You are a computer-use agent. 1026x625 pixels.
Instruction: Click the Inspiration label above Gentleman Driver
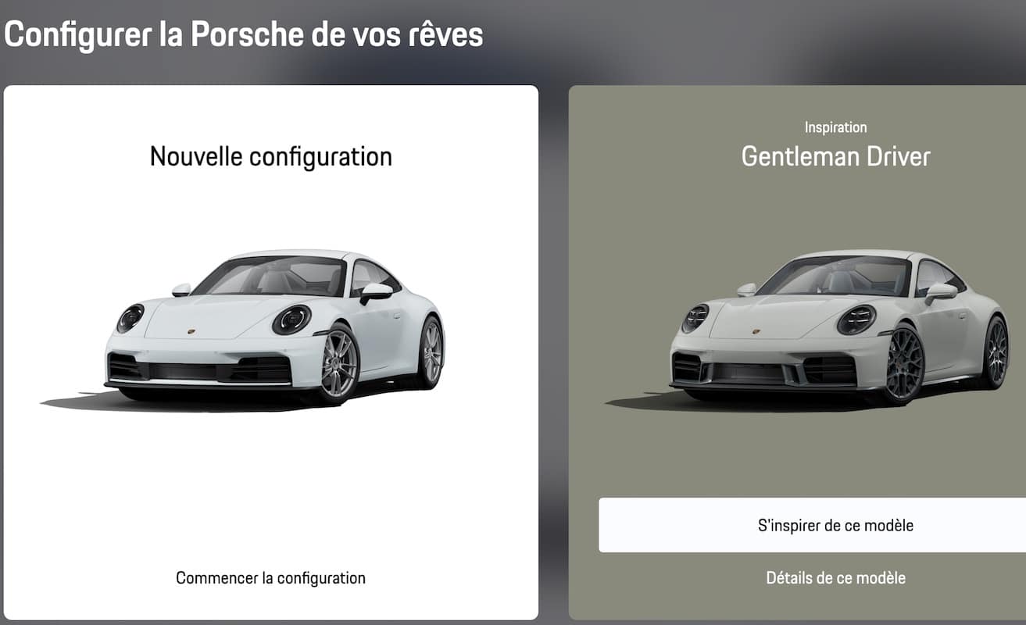[835, 127]
